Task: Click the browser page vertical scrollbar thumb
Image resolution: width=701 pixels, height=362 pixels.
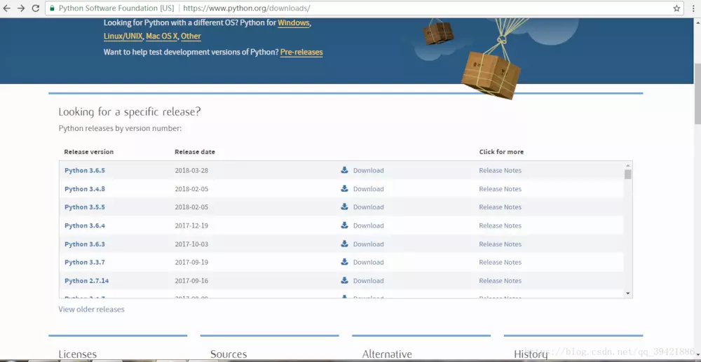Action: [x=697, y=94]
